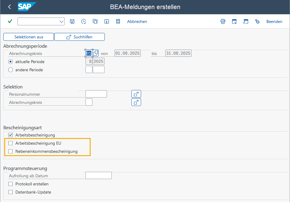The height and width of the screenshot is (202, 290).
Task: Click the Abbrechen toolbar item
Action: pos(137,21)
